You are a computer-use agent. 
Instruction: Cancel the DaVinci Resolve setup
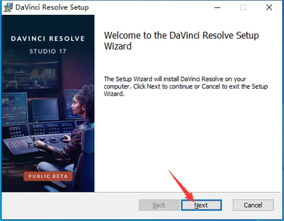point(253,205)
